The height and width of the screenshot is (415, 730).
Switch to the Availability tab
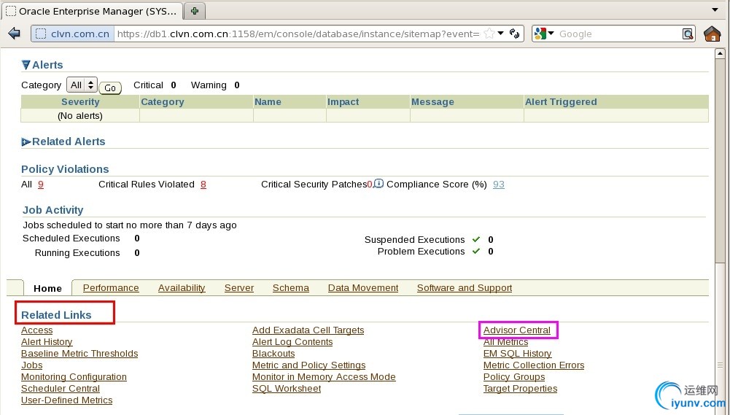pyautogui.click(x=182, y=288)
